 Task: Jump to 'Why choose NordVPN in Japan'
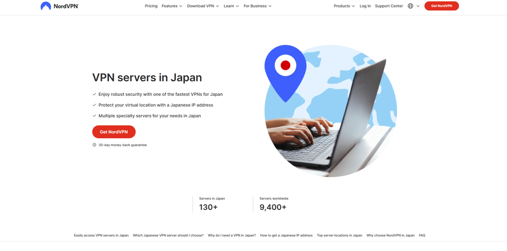(390, 235)
